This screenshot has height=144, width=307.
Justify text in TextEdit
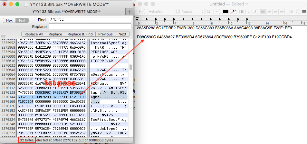coord(282,12)
